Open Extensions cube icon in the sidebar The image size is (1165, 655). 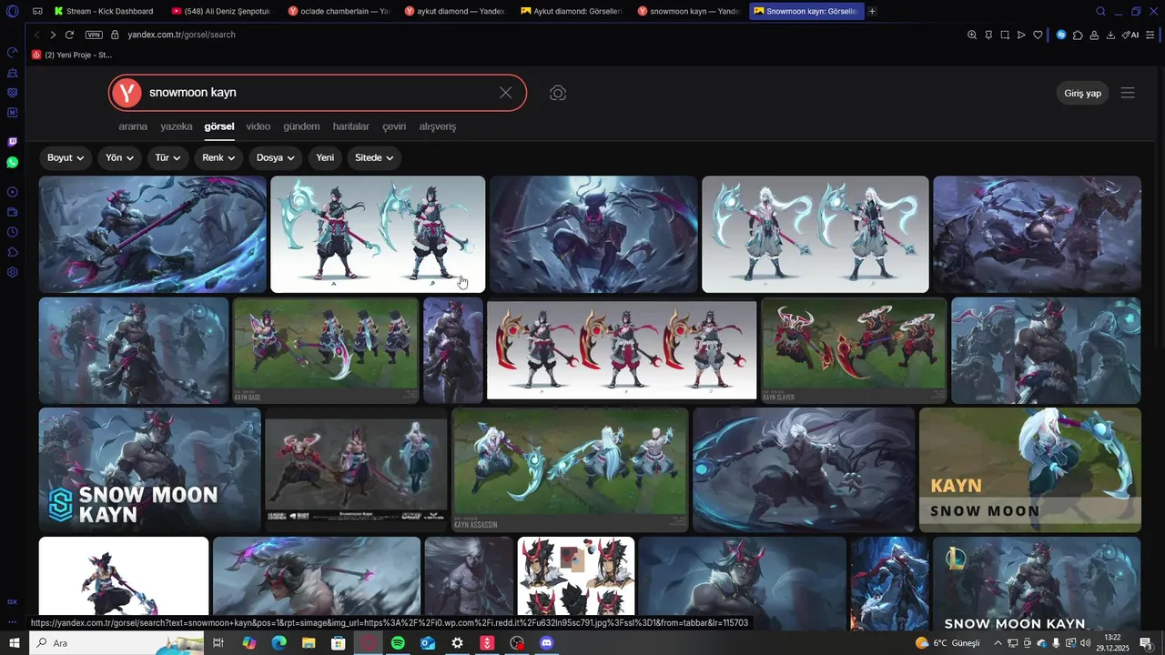pos(12,252)
